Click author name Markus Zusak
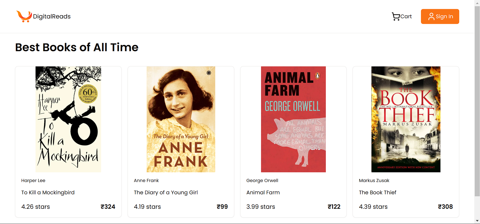The width and height of the screenshot is (480, 224). 374,181
